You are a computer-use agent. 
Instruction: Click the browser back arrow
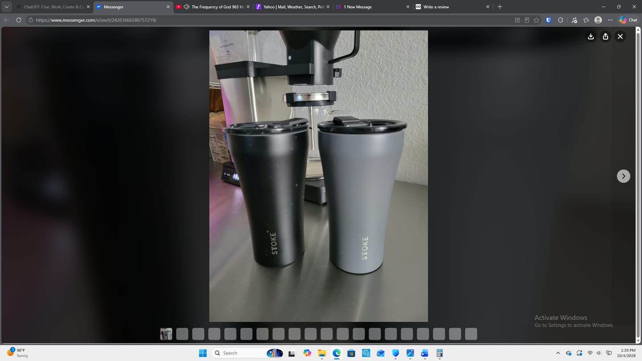6,20
